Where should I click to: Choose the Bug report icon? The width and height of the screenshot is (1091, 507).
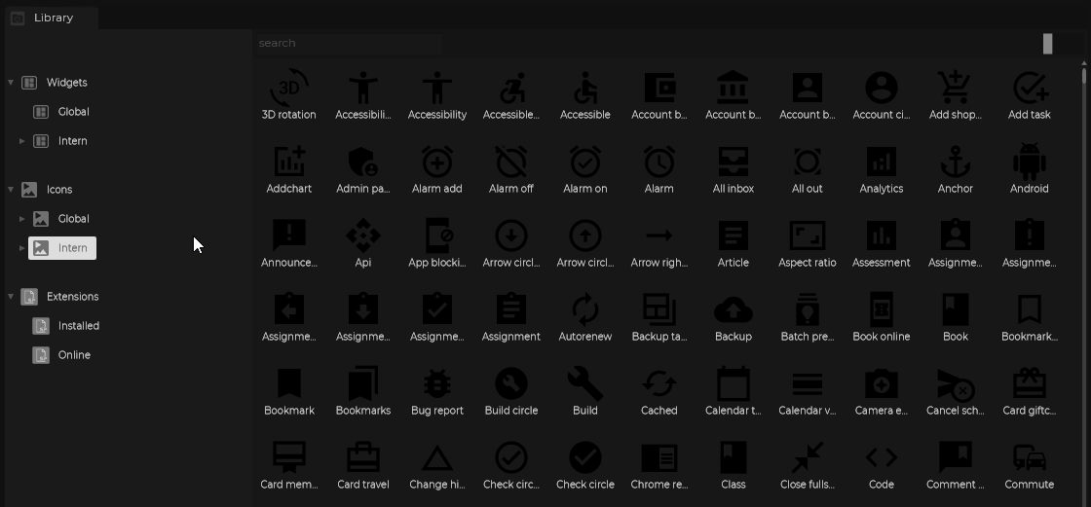pos(436,385)
